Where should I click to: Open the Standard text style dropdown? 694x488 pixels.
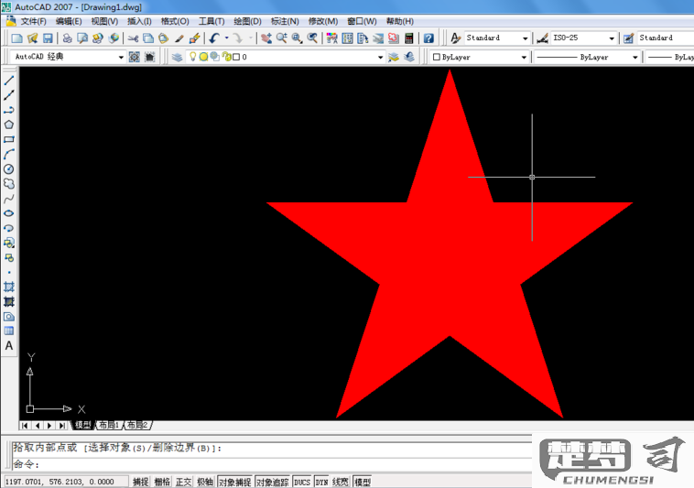525,38
